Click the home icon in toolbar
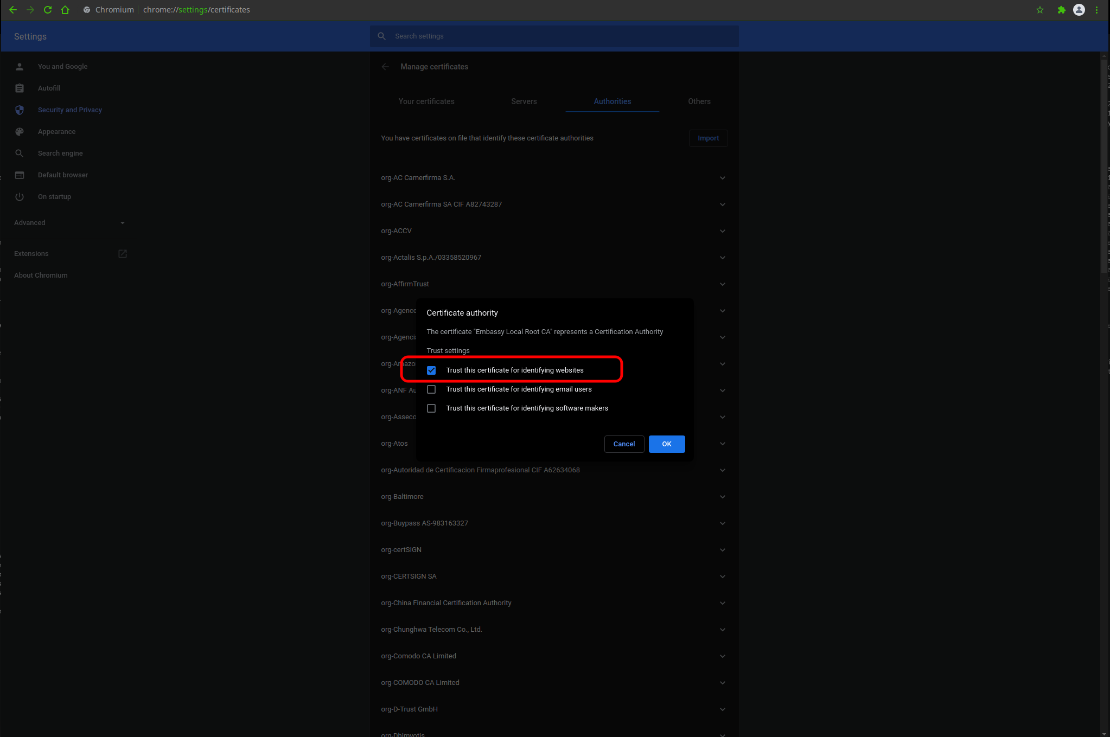The image size is (1110, 737). click(65, 10)
